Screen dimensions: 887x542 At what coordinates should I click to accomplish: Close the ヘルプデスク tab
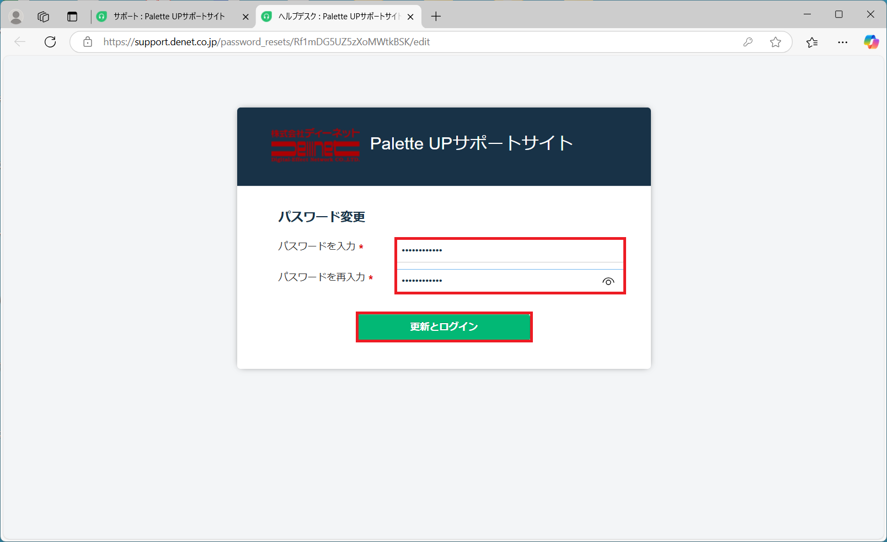(x=410, y=17)
